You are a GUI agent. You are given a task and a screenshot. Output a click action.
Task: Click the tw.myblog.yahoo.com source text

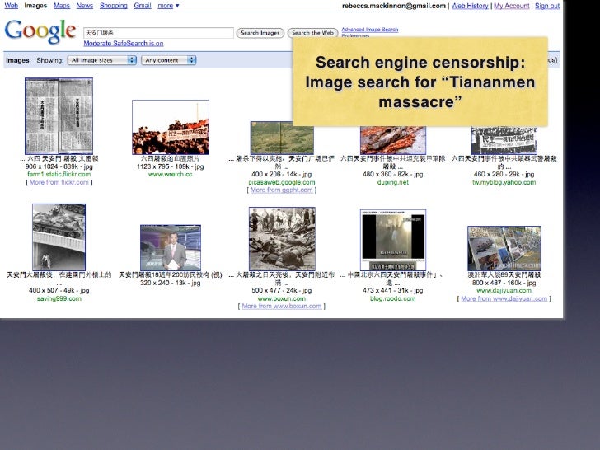(504, 182)
